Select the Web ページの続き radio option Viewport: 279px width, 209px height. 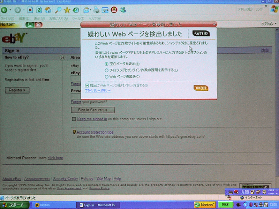point(106,77)
